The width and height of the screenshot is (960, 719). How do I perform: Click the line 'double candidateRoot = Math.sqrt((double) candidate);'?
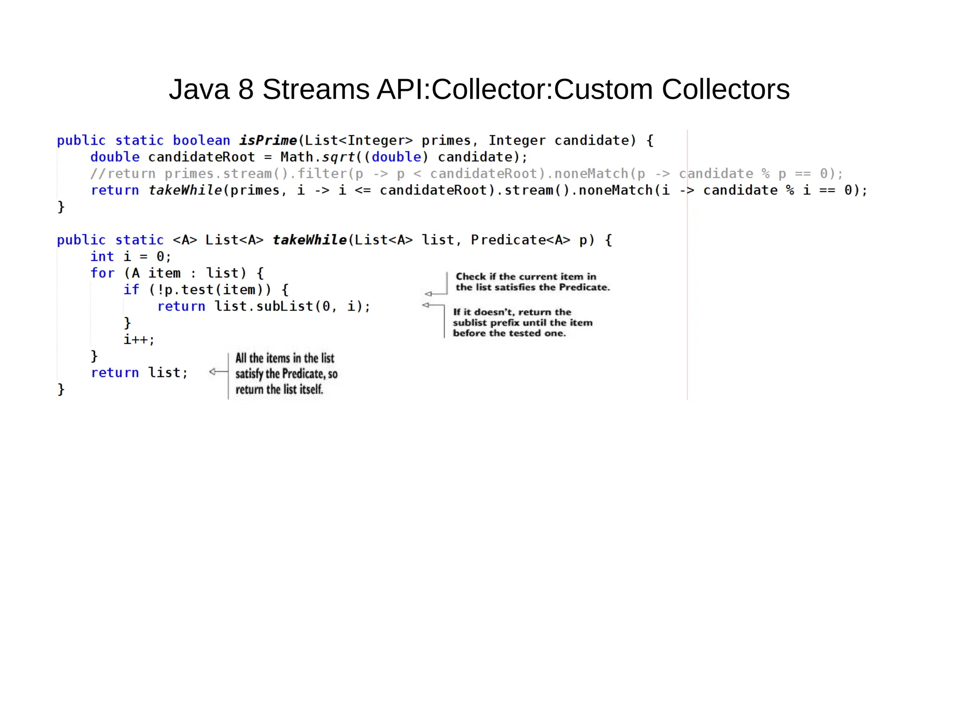(x=309, y=157)
